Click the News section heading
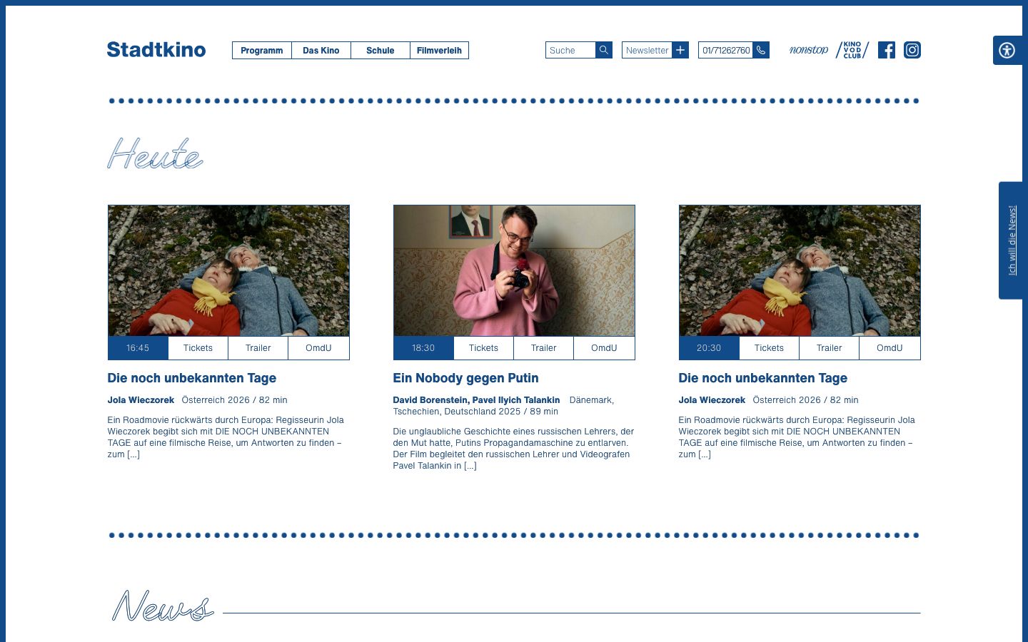 163,606
